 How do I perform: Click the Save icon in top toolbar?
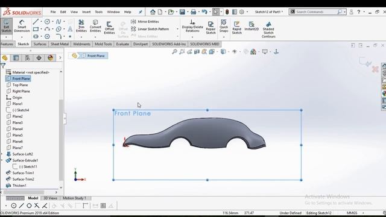[182, 12]
